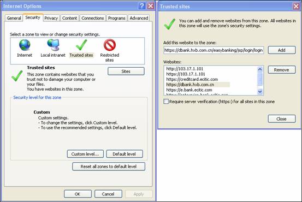This screenshot has width=302, height=202.
Task: Close the Trusted sites window with X
Action: [x=296, y=7]
